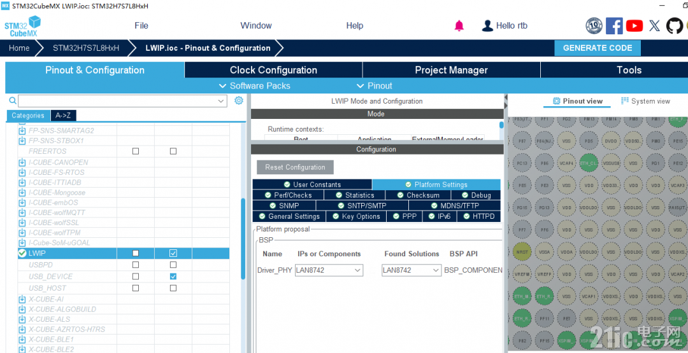Image resolution: width=688 pixels, height=353 pixels.
Task: Click download icon beside I-CUBE-wolfSSL
Action: (22, 223)
